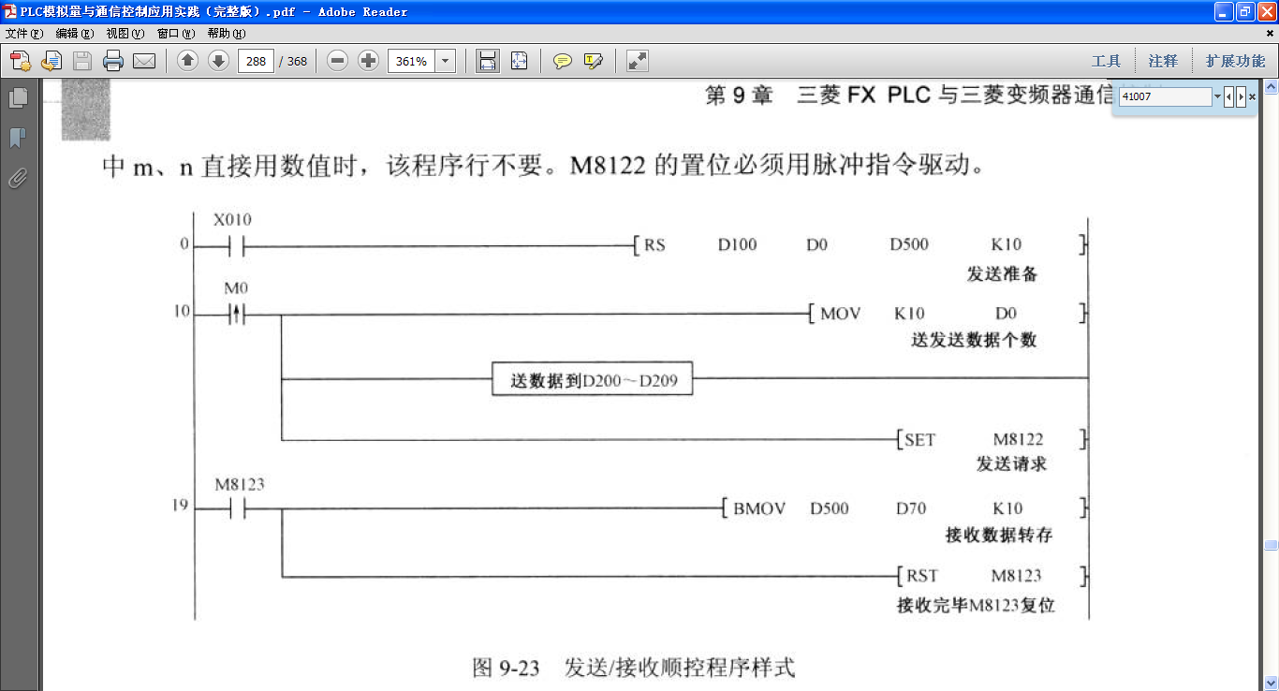
Task: Add a sticky note comment
Action: [562, 62]
